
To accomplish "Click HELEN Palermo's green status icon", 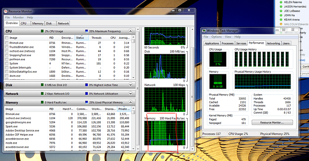I will [281, 2].
